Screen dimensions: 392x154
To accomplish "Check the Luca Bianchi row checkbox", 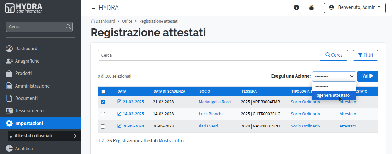I will click(103, 114).
